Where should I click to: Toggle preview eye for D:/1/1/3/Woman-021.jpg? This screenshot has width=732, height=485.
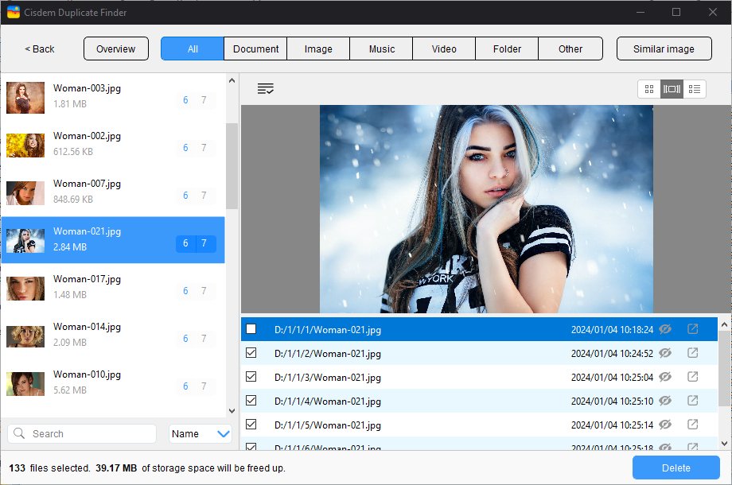[665, 377]
